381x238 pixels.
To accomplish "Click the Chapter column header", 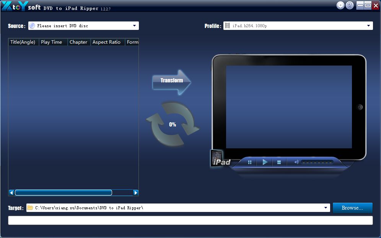I will (x=79, y=42).
